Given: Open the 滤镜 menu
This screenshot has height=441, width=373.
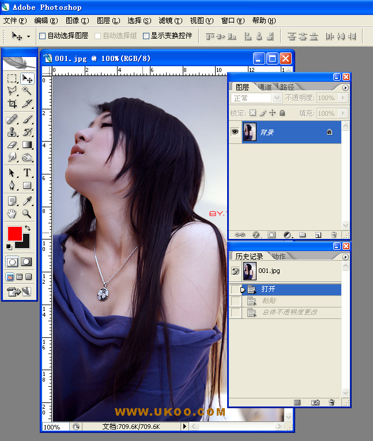Looking at the screenshot, I should [170, 21].
